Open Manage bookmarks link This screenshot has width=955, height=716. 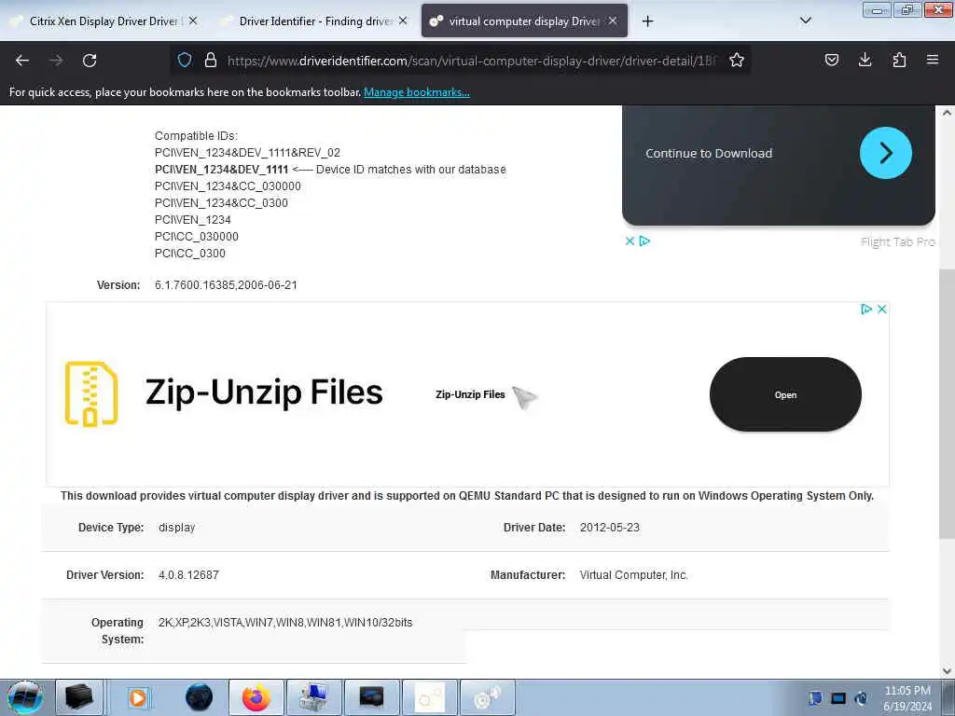[x=417, y=92]
